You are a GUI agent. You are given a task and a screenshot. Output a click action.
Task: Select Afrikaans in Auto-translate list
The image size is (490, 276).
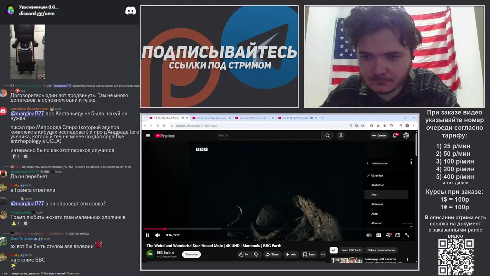coord(386,204)
